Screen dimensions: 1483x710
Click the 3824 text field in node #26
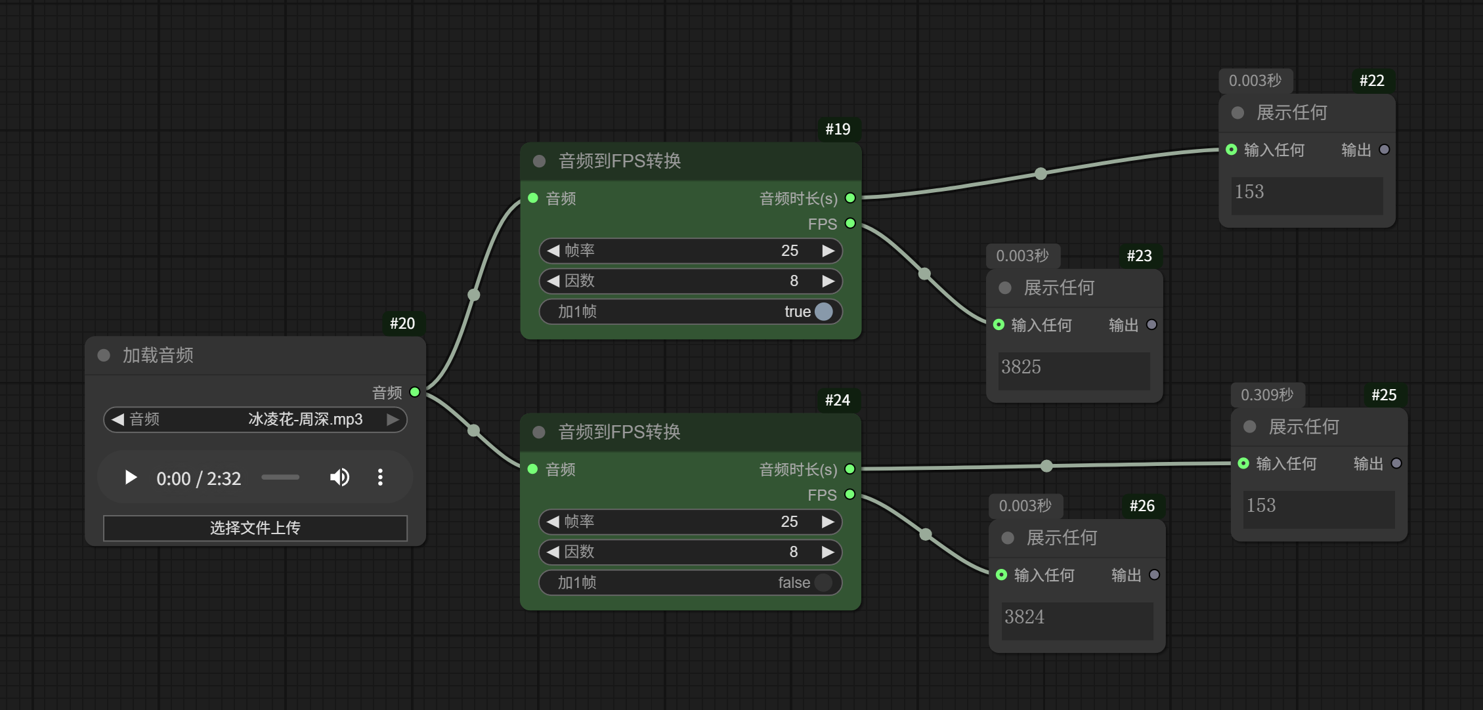pos(1077,621)
